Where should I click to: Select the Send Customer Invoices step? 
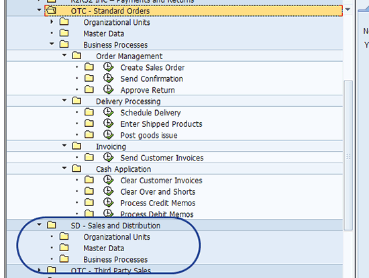162,158
